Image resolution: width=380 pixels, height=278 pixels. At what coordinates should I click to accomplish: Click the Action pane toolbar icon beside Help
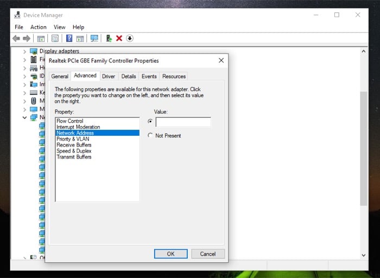pos(80,39)
